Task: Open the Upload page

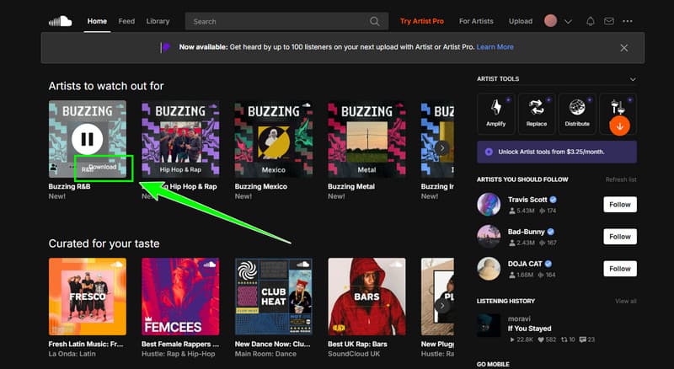Action: coord(521,21)
